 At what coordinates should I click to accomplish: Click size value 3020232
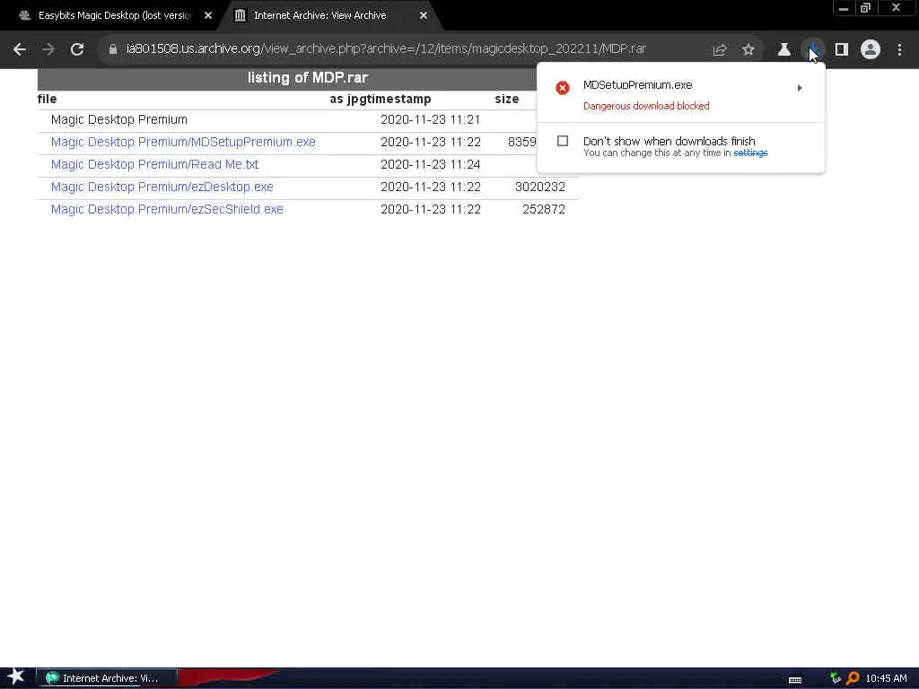[539, 187]
